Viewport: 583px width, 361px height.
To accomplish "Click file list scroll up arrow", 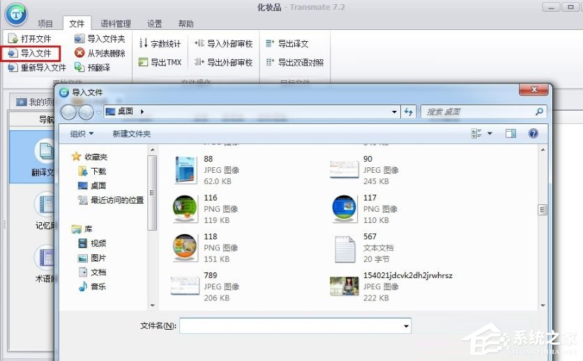I will (x=543, y=149).
